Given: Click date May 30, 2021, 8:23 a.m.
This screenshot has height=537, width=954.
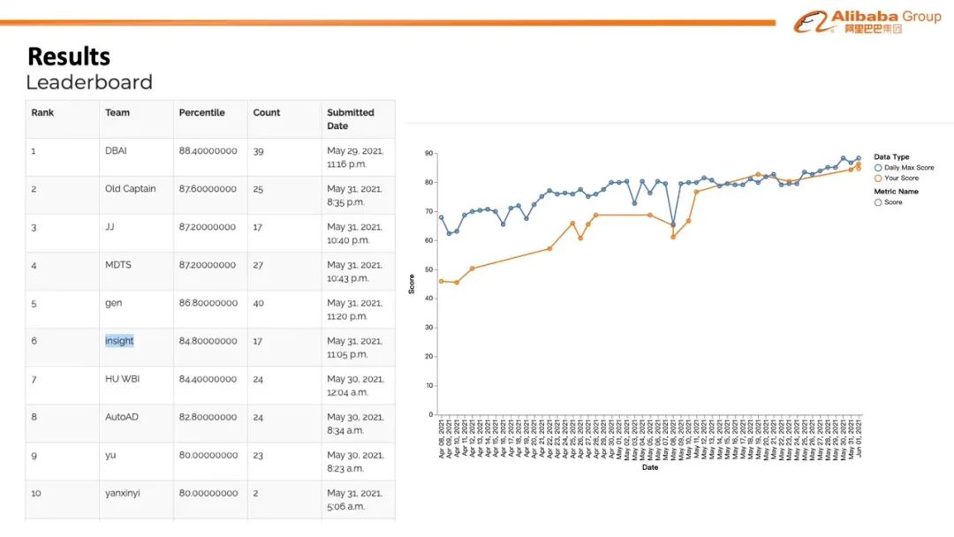Looking at the screenshot, I should [355, 462].
